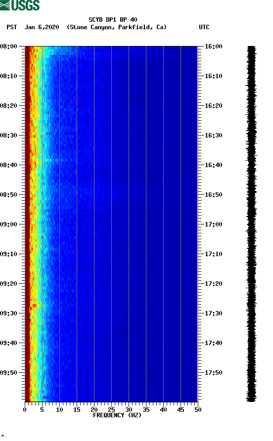Image resolution: width=273 pixels, height=441 pixels.
Task: Click the 16:40 UTC time label
Action: coord(213,165)
